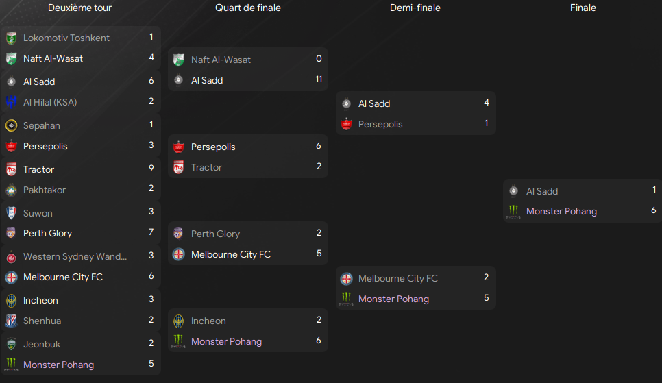Screen dimensions: 662x383
Task: Click the Lokomotiv Toshkent club crest
Action: point(12,38)
